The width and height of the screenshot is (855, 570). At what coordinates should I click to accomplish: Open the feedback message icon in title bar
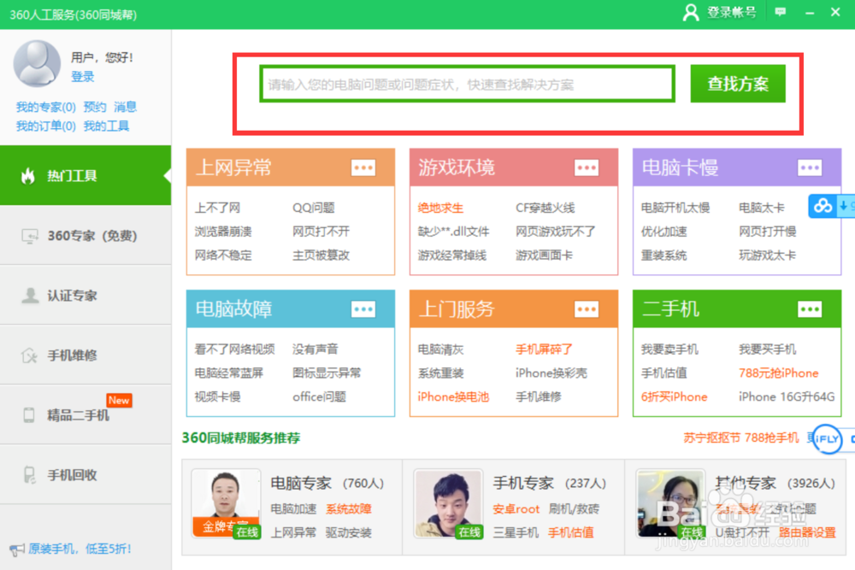[x=781, y=12]
